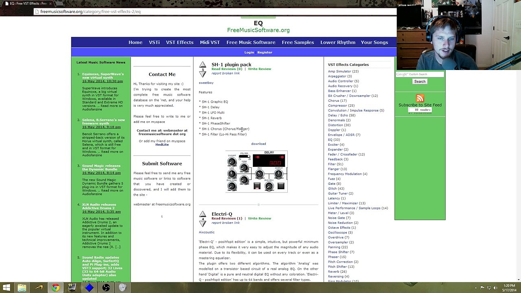Open the Midi VST menu item
Viewport: 521px width, 293px height.
210,42
